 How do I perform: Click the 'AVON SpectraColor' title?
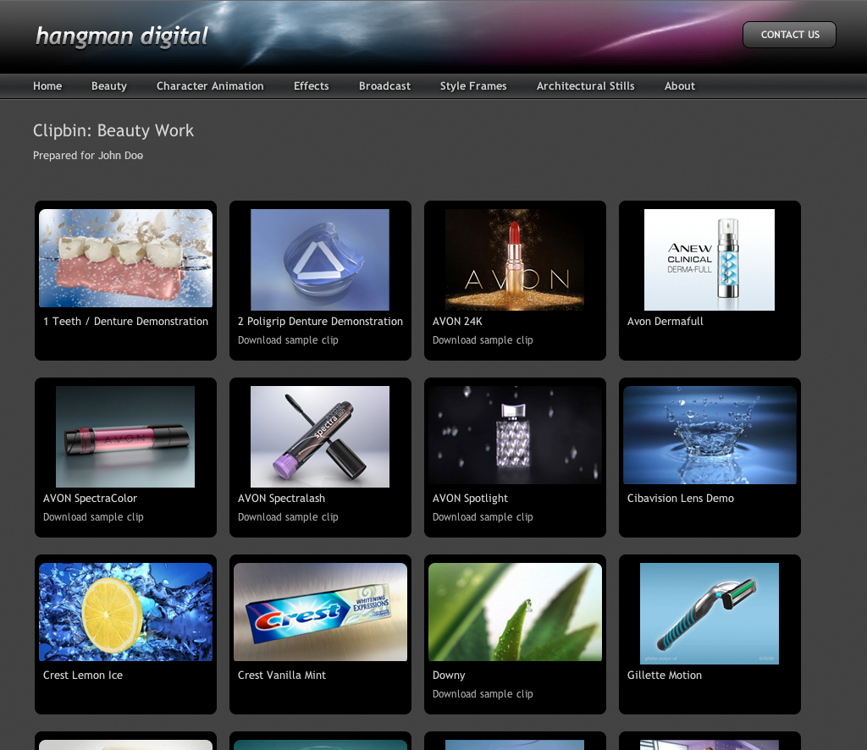90,499
